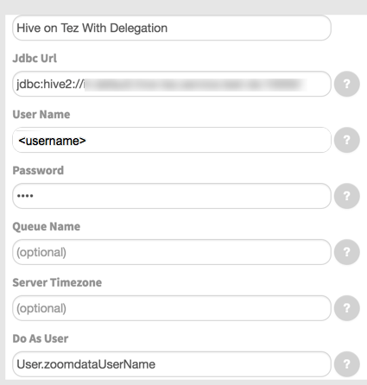Focus the Hive on Tez With Delegation field
This screenshot has width=367, height=385.
pyautogui.click(x=172, y=28)
